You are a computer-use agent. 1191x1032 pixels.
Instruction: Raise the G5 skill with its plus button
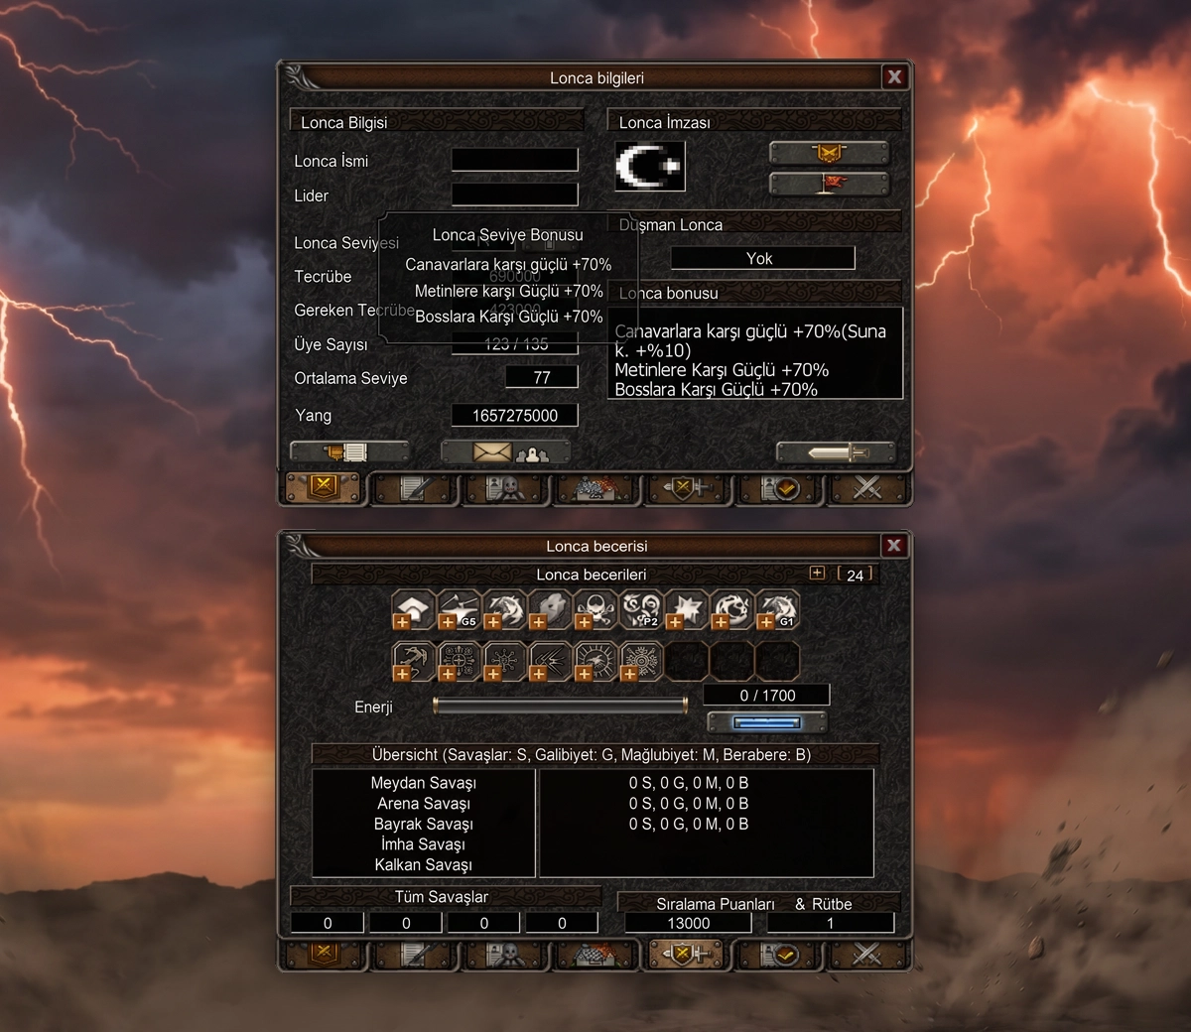[x=447, y=622]
